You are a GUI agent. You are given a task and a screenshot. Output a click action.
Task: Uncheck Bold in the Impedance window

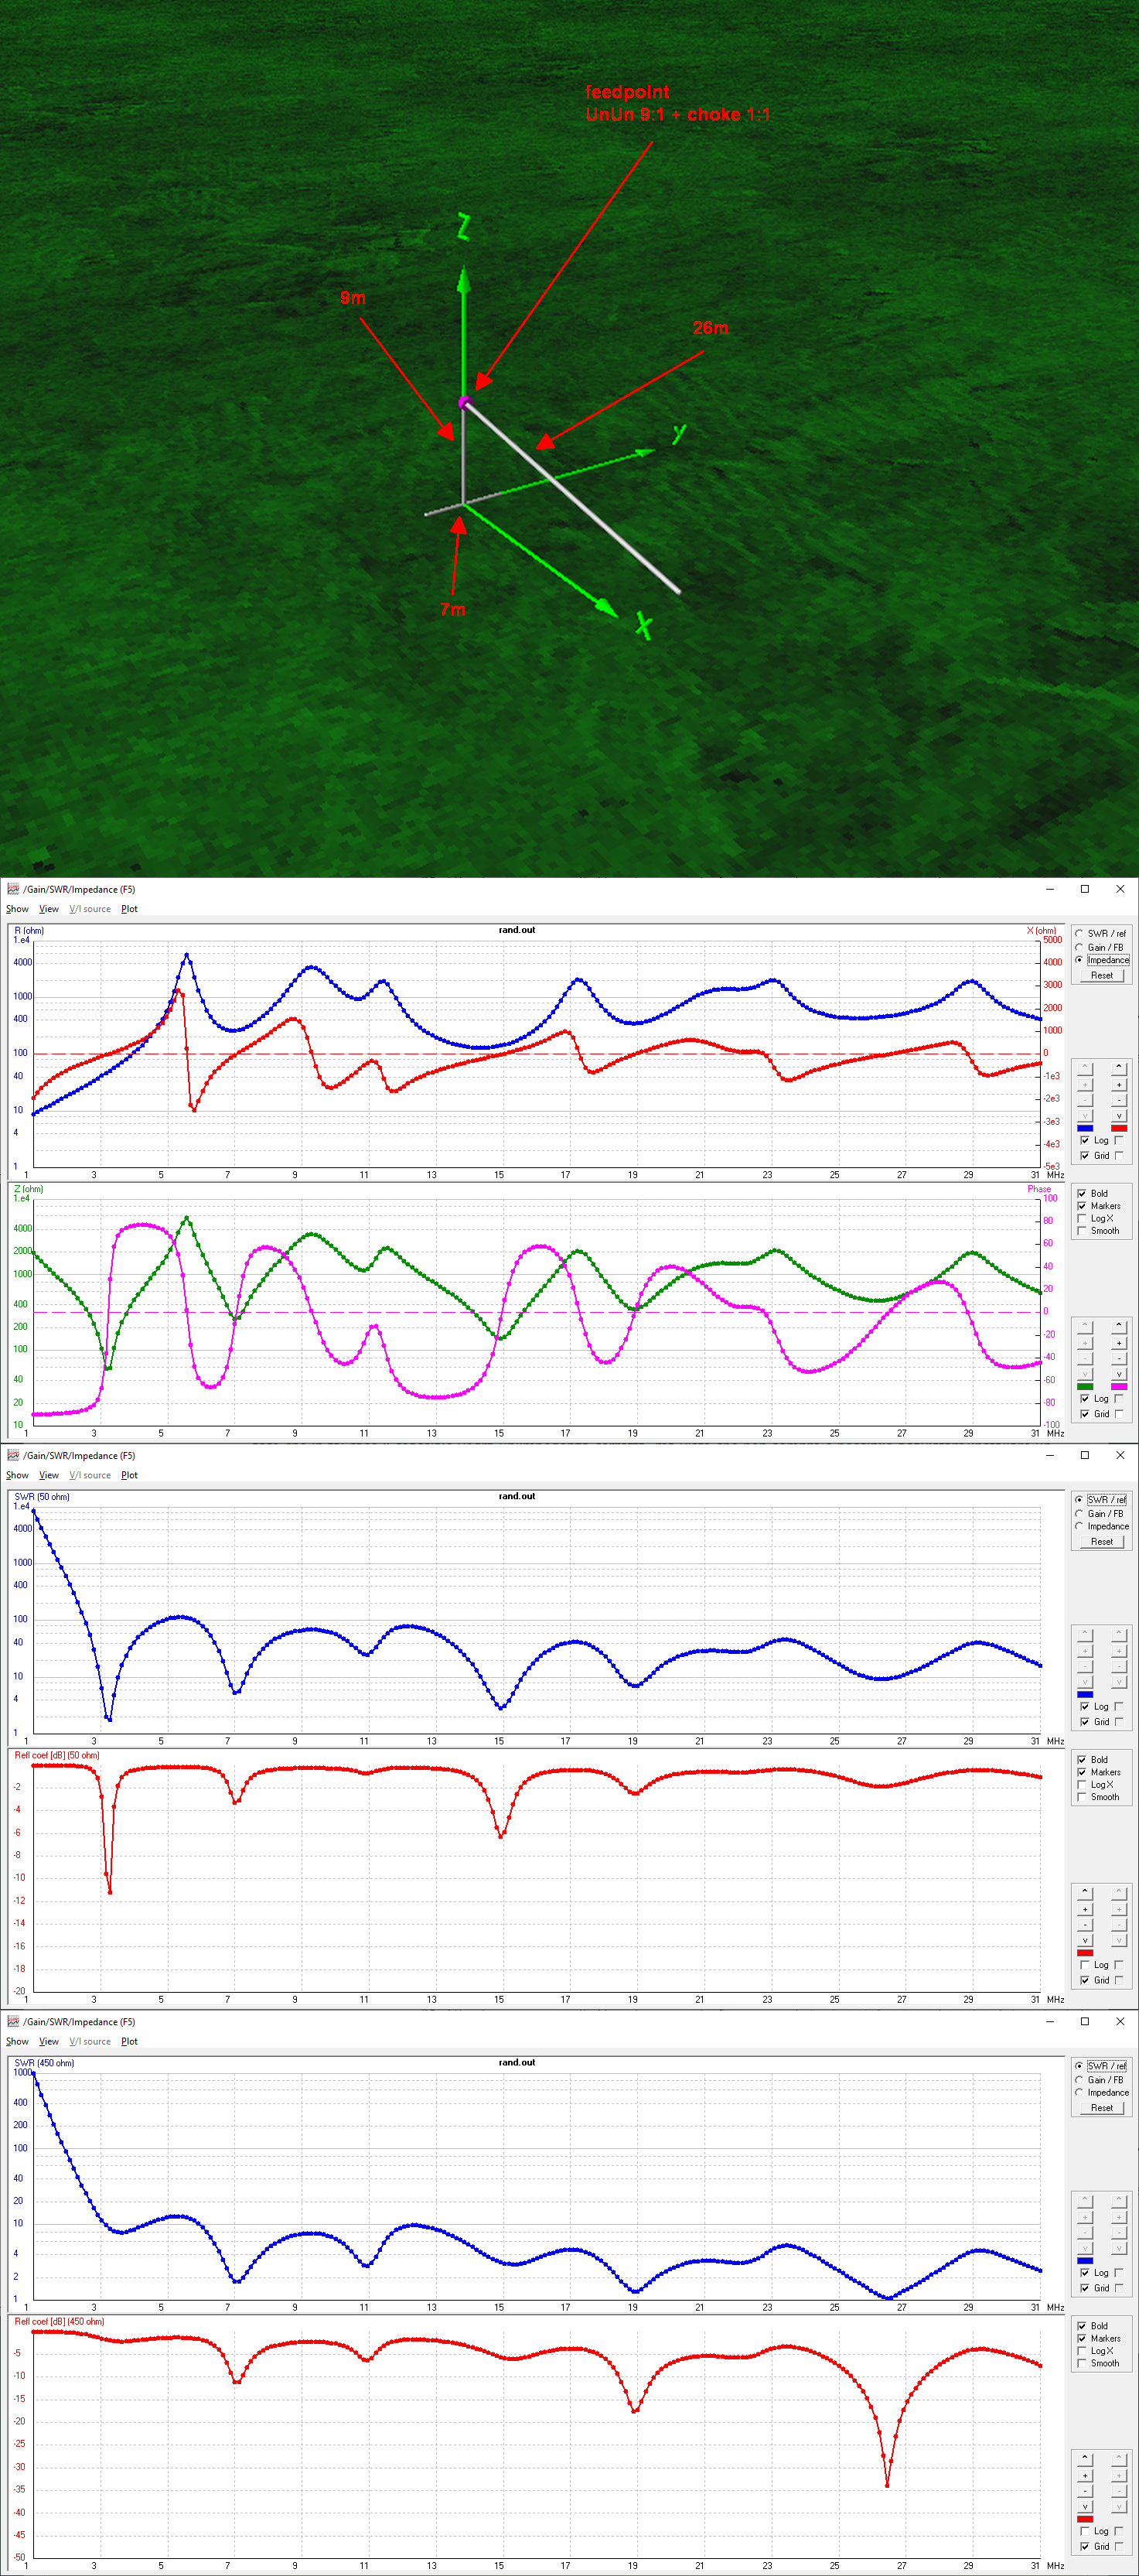(x=1082, y=1194)
